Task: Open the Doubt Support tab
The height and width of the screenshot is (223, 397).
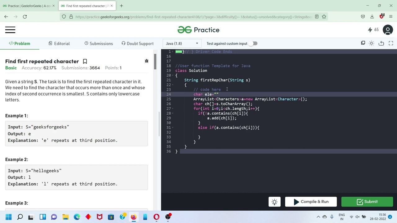Action: pyautogui.click(x=137, y=43)
